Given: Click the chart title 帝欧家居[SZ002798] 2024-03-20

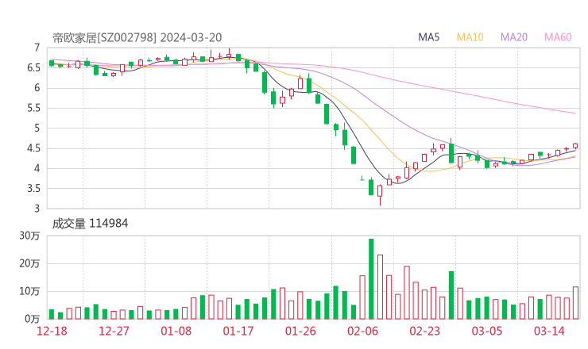Looking at the screenshot, I should click(x=137, y=37).
